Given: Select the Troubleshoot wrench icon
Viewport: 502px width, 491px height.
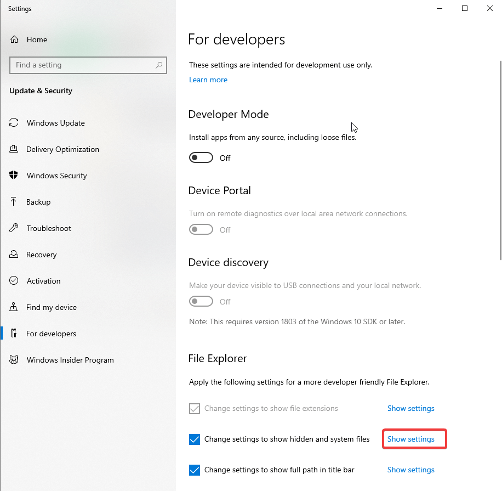Looking at the screenshot, I should coord(14,228).
